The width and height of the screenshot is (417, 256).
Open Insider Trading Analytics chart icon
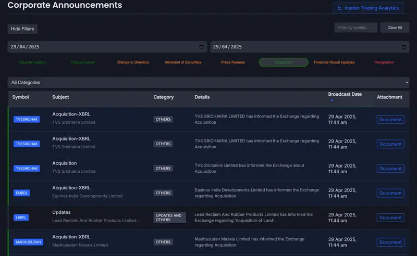coord(340,8)
